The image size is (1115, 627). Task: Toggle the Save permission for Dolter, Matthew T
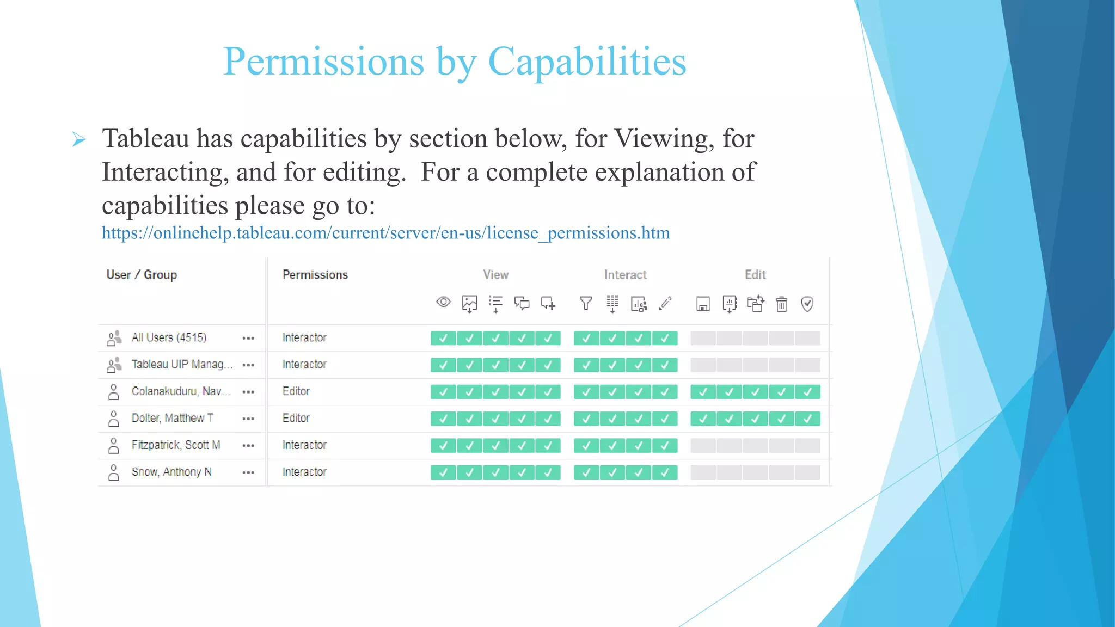[703, 419]
